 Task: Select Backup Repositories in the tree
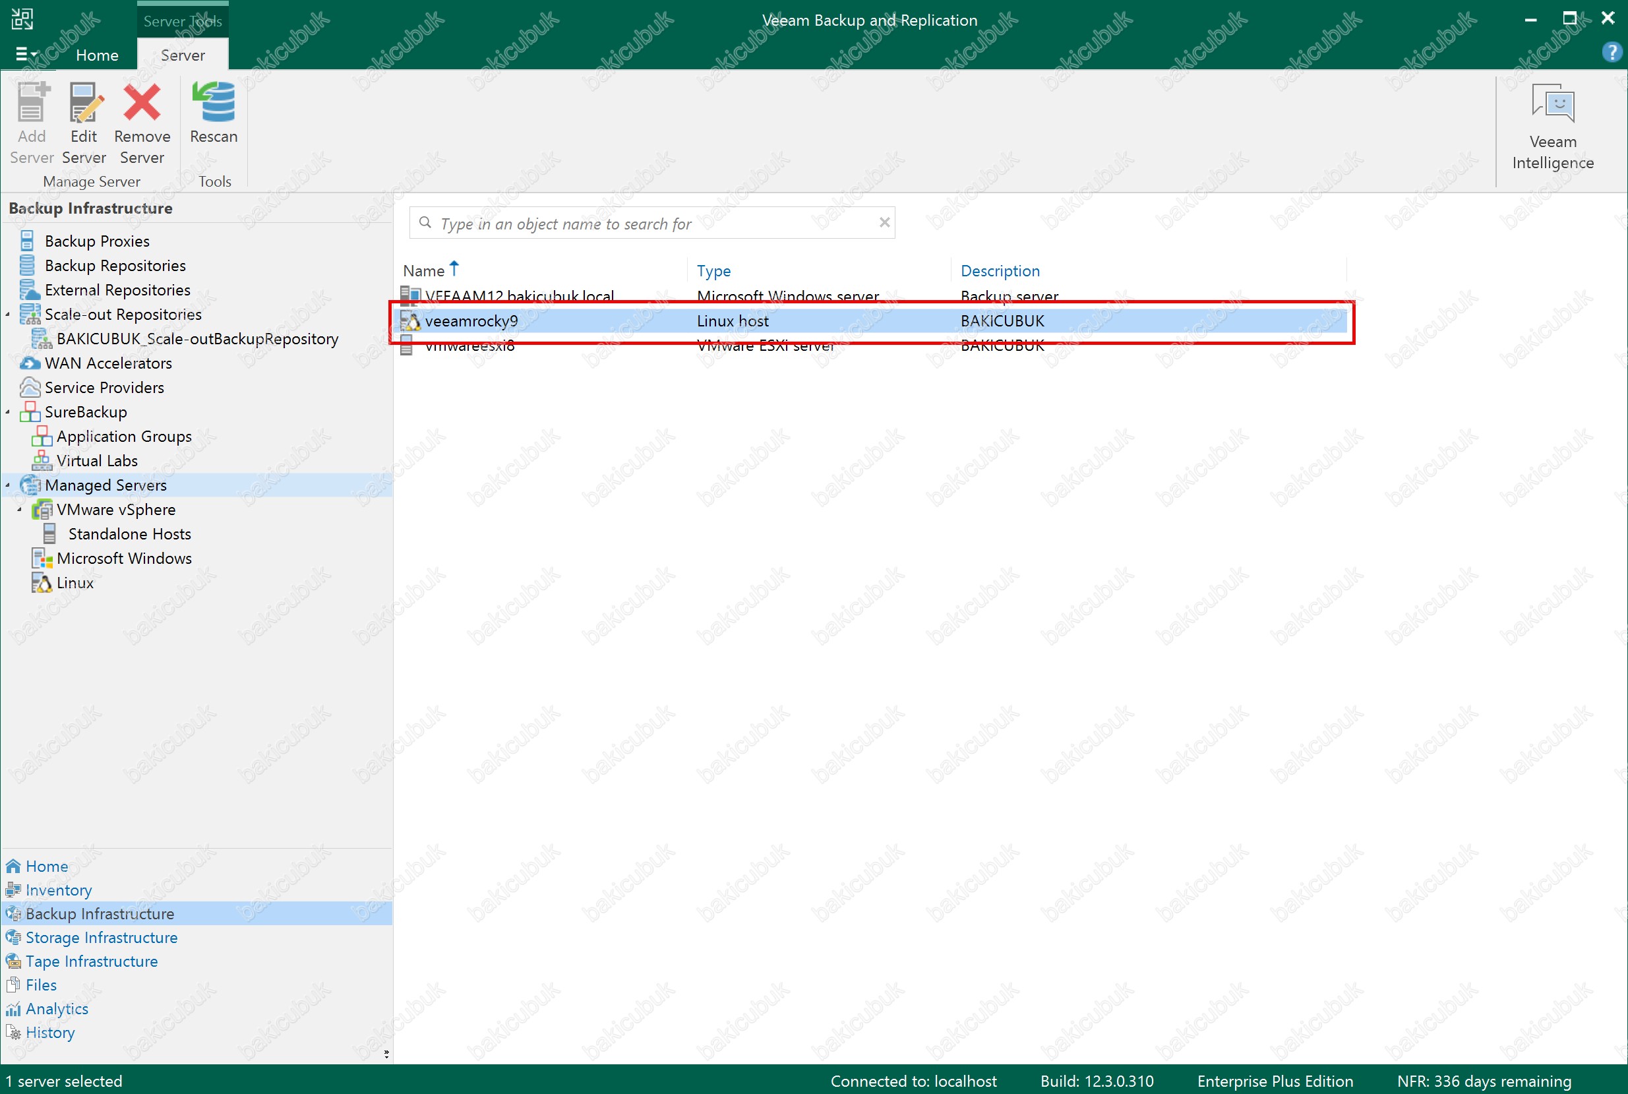point(115,265)
